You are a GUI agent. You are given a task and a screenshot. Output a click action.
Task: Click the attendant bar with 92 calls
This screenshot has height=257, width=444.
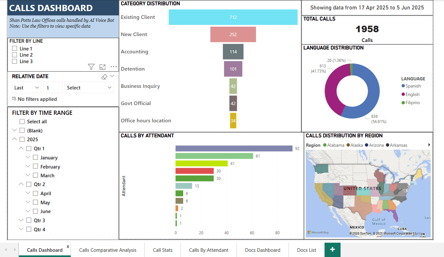234,149
